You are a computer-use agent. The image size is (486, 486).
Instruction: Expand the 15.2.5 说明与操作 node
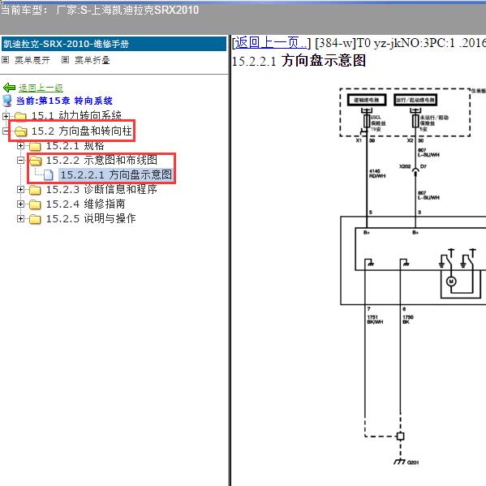(x=20, y=218)
